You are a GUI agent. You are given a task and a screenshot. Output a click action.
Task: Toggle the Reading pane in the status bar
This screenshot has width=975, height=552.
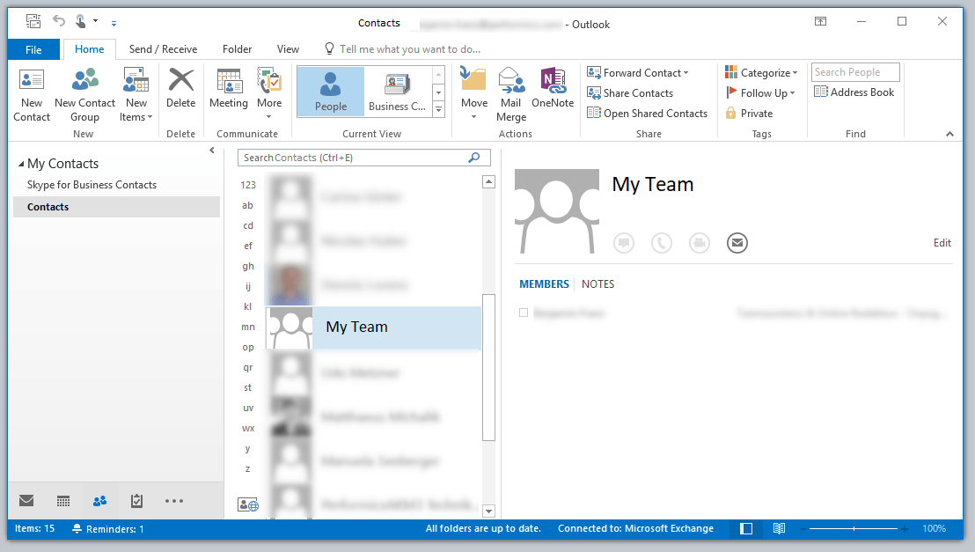click(744, 528)
